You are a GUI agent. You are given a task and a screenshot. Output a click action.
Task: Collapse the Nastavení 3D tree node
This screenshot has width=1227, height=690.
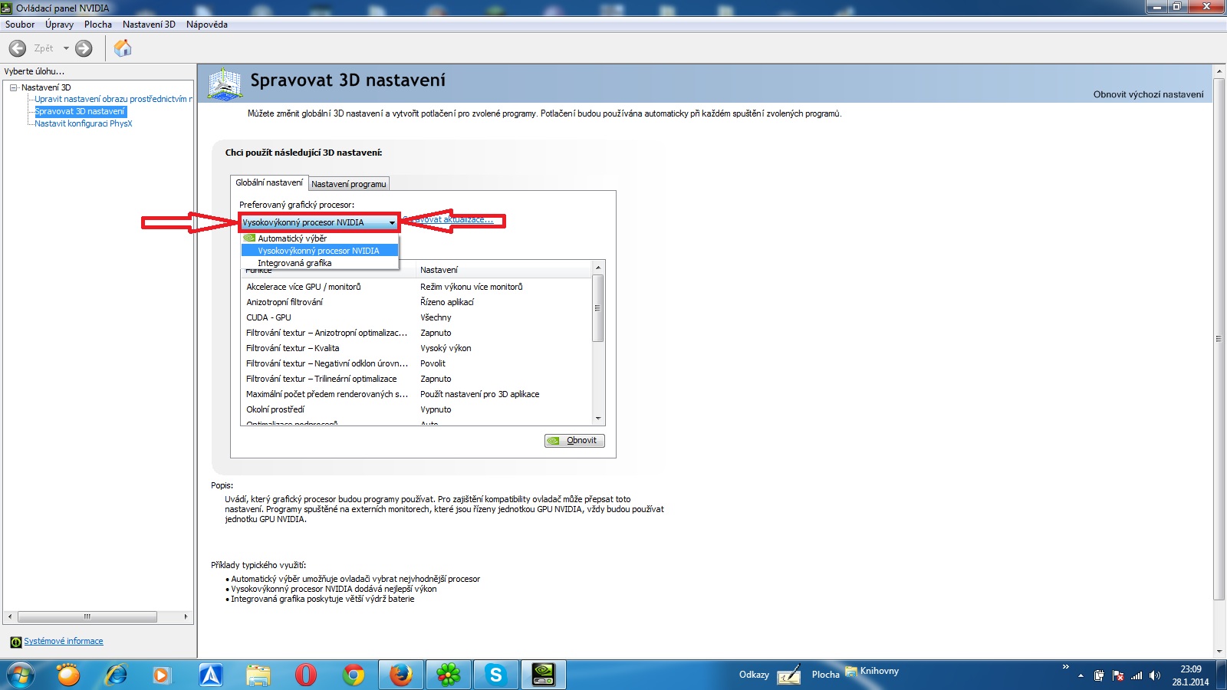[x=14, y=87]
